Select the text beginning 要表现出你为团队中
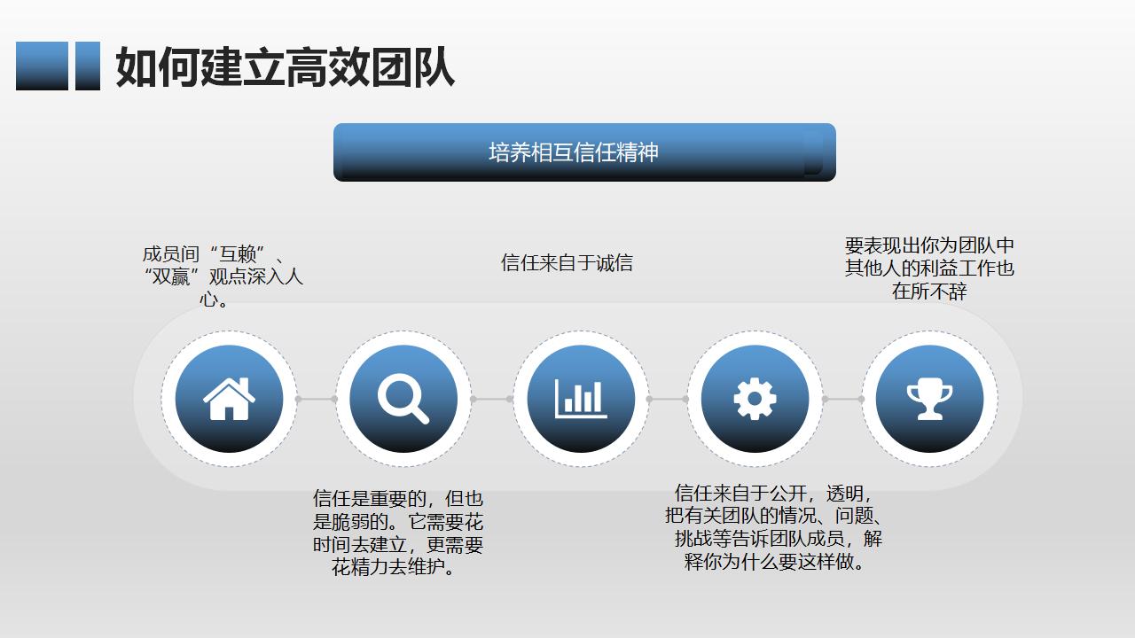This screenshot has height=638, width=1135. click(x=929, y=268)
